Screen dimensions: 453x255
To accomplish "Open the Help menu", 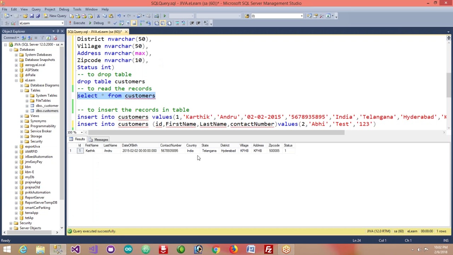I will coord(105,9).
